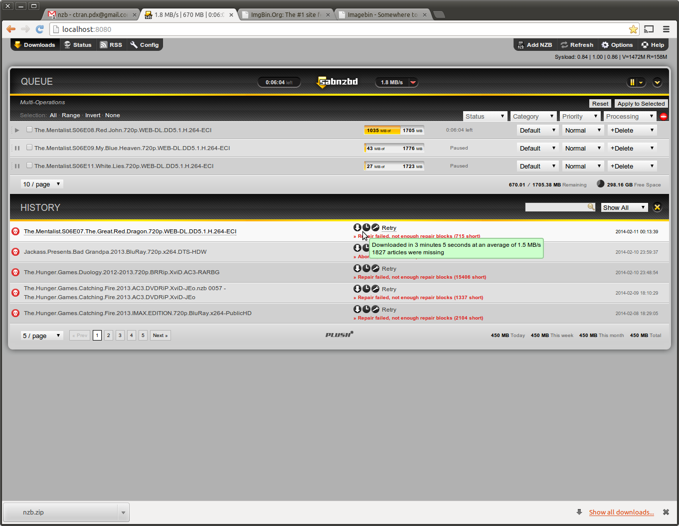Click the yellow queue options chevron icon

coord(657,82)
